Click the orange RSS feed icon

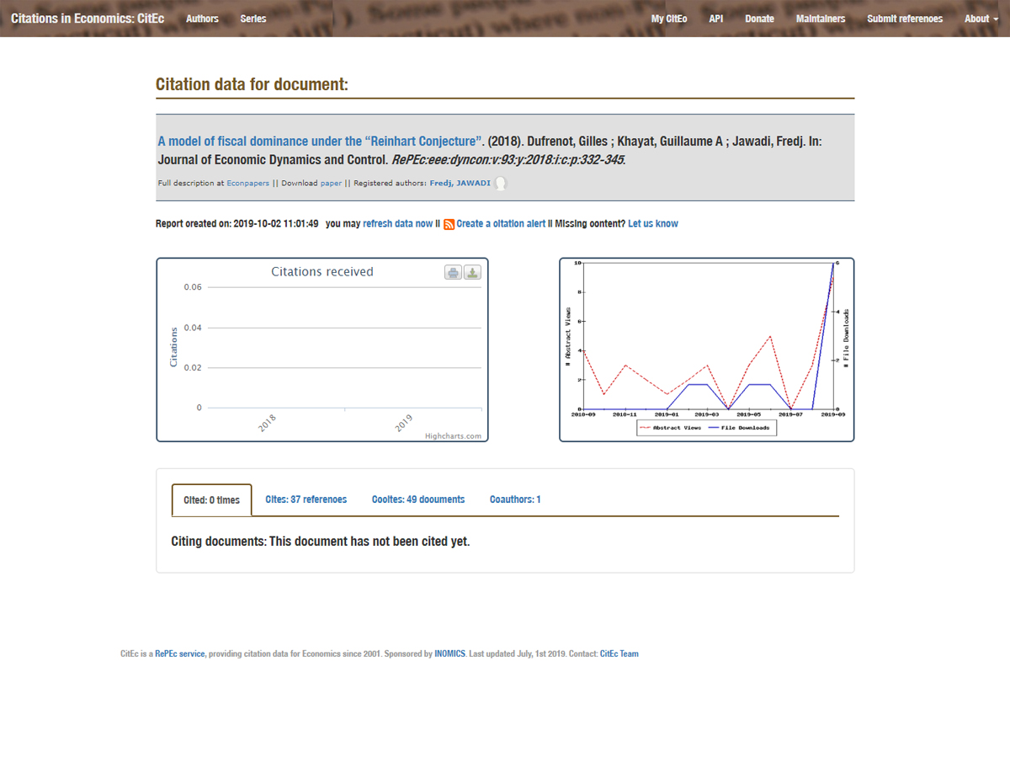pyautogui.click(x=449, y=224)
